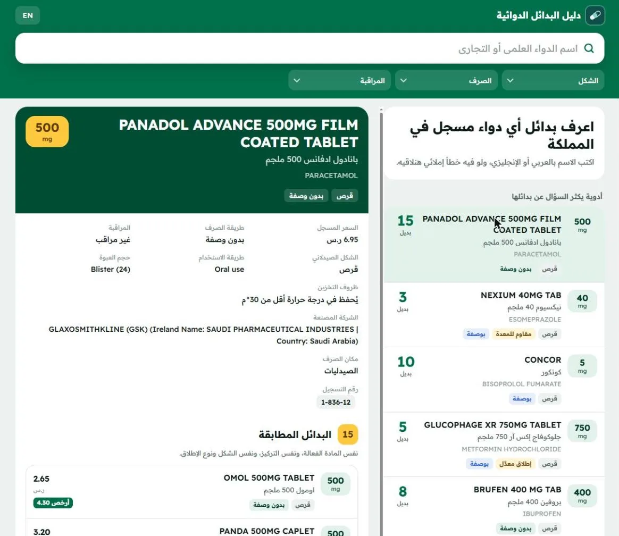Screen dimensions: 619x536
Task: Click the 8 بديل count on BRUFEN row
Action: tap(403, 496)
